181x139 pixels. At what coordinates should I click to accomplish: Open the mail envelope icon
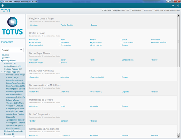pyautogui.click(x=173, y=6)
